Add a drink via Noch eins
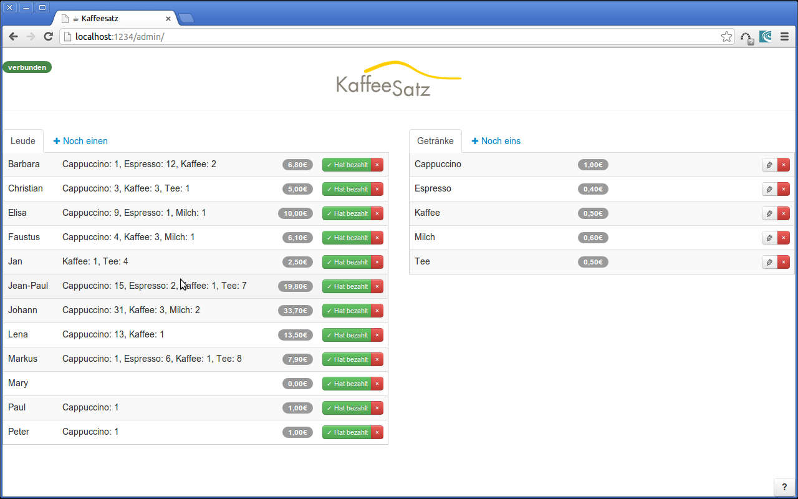The width and height of the screenshot is (798, 499). point(496,141)
